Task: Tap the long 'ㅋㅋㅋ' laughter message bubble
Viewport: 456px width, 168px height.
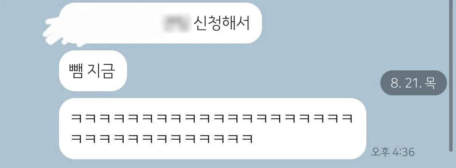Action: 213,129
